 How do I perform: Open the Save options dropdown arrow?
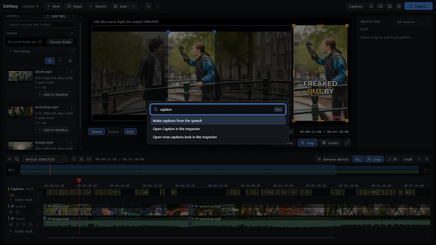pyautogui.click(x=134, y=6)
